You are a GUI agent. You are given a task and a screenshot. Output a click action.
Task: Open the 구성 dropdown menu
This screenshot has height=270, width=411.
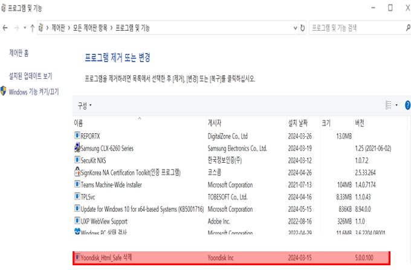tap(85, 105)
